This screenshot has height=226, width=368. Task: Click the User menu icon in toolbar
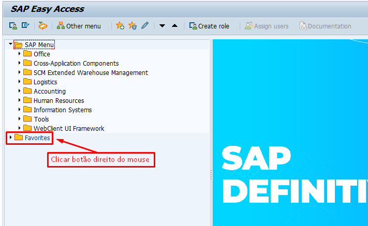(13, 26)
